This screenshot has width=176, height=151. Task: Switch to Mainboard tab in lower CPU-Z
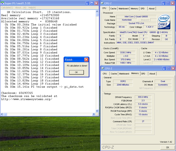click(x=124, y=74)
